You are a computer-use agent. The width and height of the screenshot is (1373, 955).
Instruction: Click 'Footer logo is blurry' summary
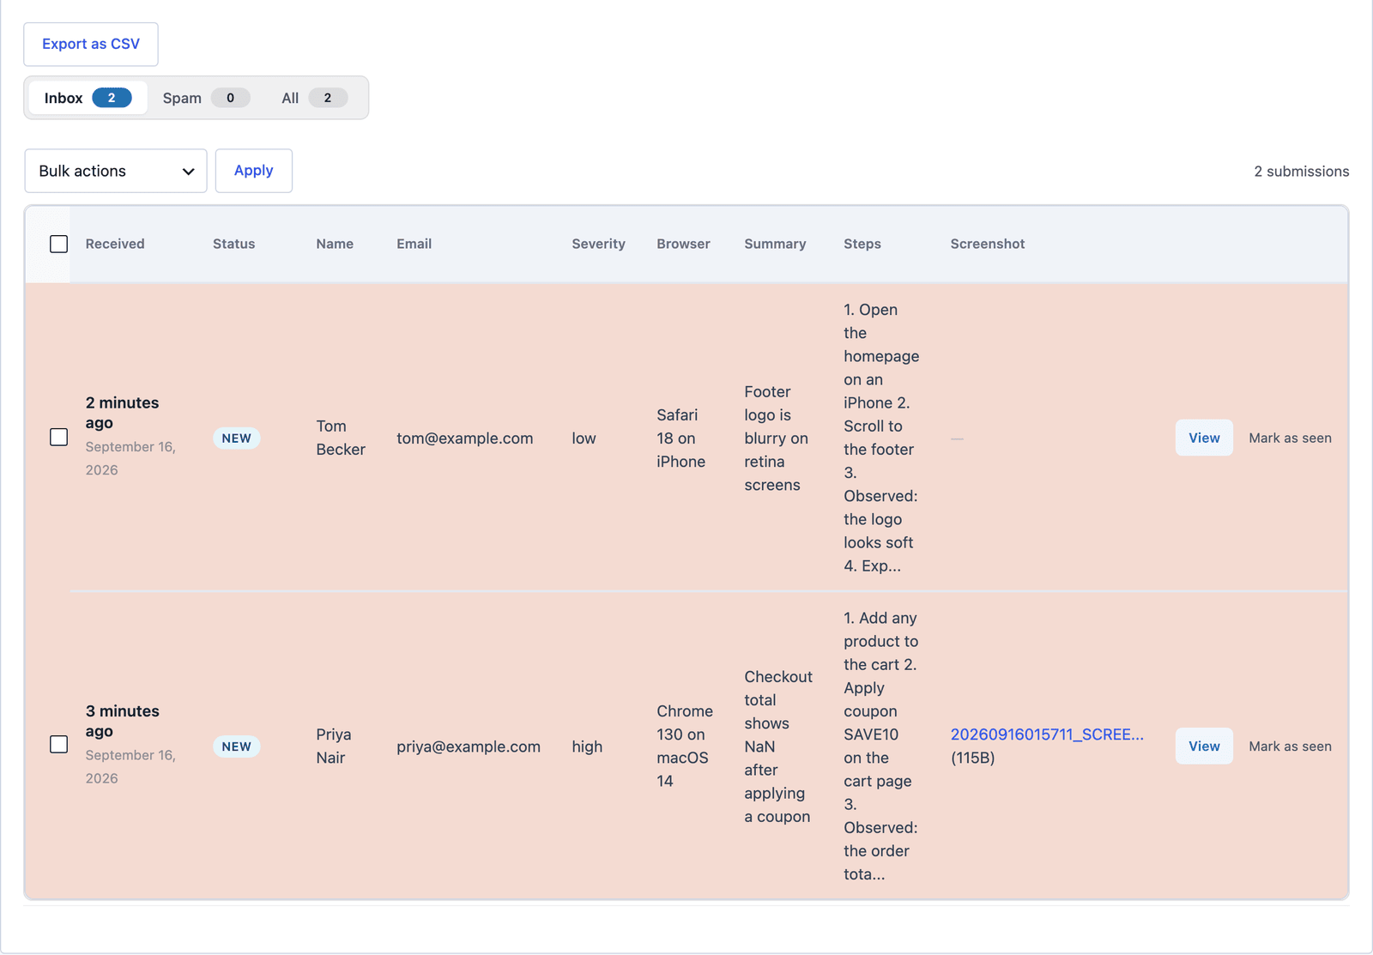click(x=776, y=438)
